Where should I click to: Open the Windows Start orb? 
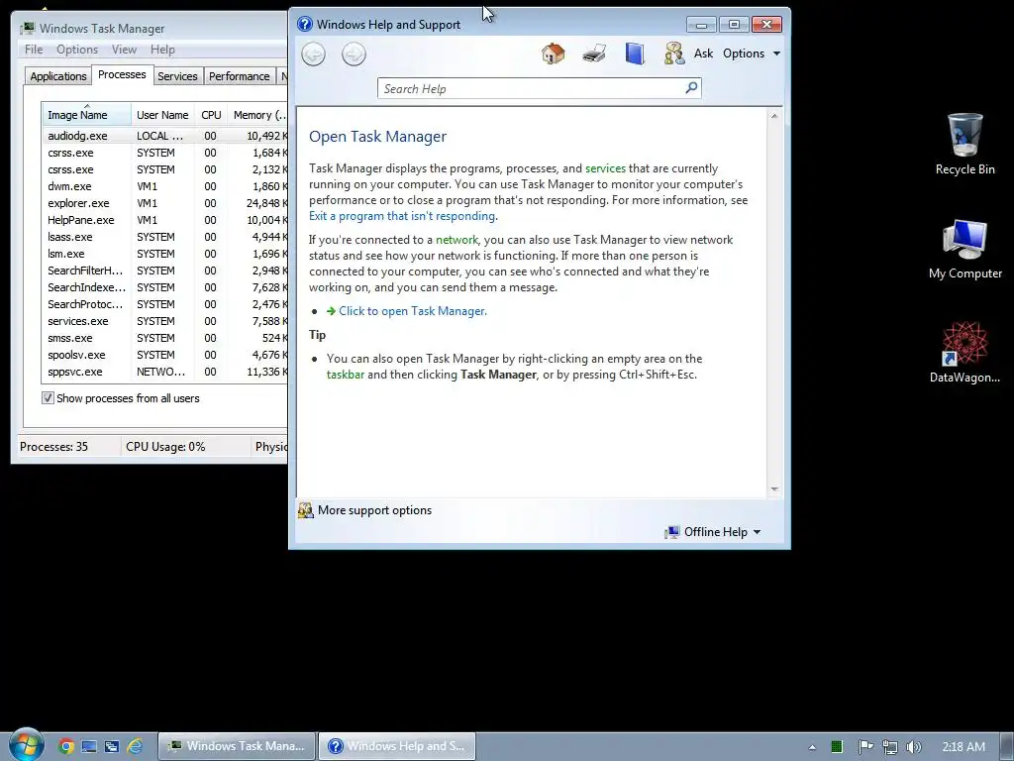pos(26,745)
